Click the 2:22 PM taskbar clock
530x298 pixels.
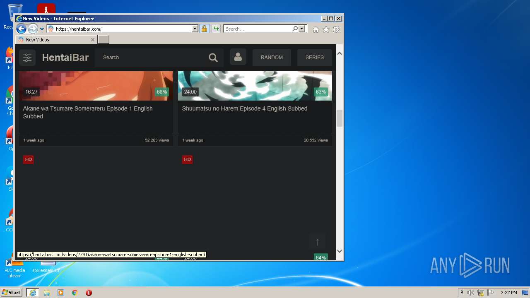click(x=508, y=293)
